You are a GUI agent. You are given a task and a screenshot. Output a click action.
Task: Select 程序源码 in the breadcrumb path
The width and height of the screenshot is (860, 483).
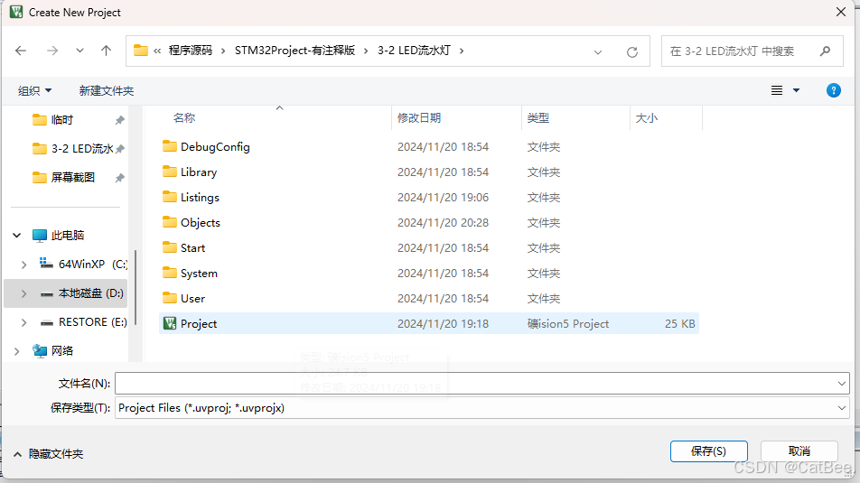pos(191,51)
